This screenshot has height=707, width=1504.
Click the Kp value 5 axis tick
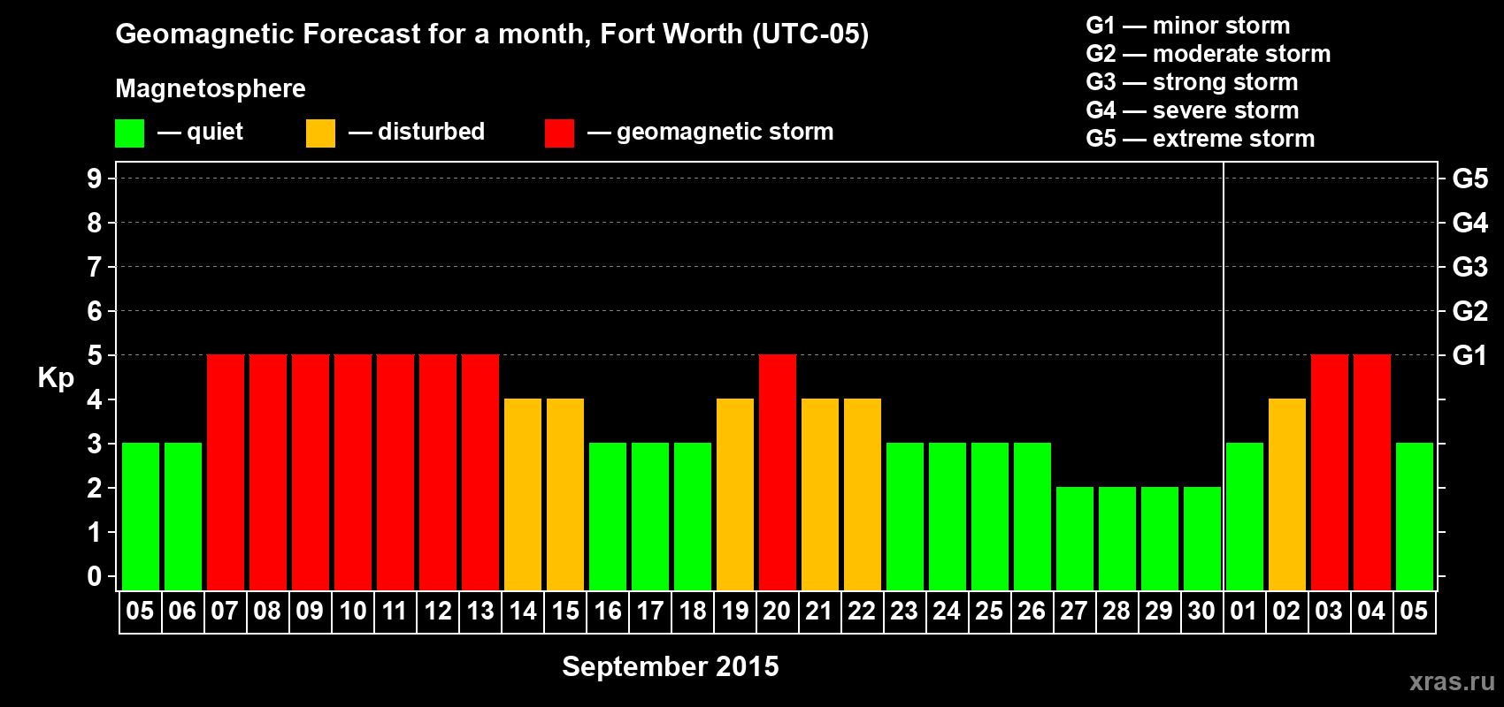[95, 355]
